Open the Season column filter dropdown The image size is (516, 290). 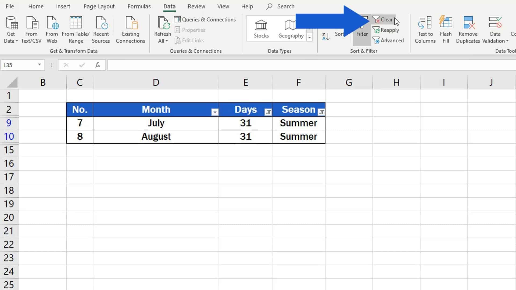click(321, 112)
